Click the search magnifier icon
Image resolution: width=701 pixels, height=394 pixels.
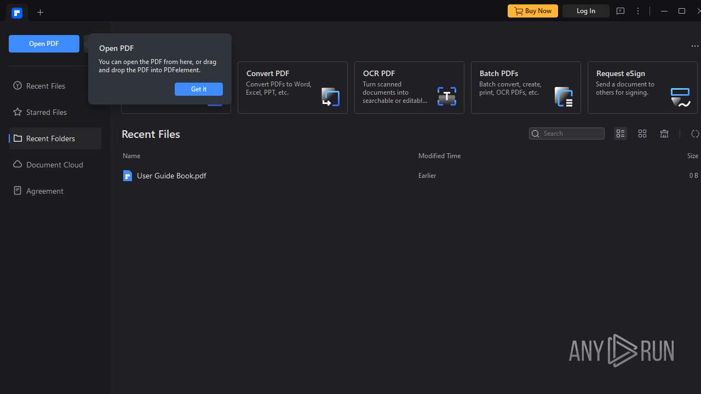pos(536,134)
